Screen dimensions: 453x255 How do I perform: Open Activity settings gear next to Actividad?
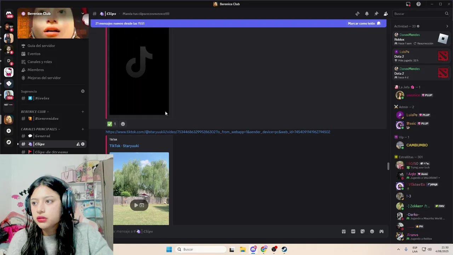tap(418, 26)
